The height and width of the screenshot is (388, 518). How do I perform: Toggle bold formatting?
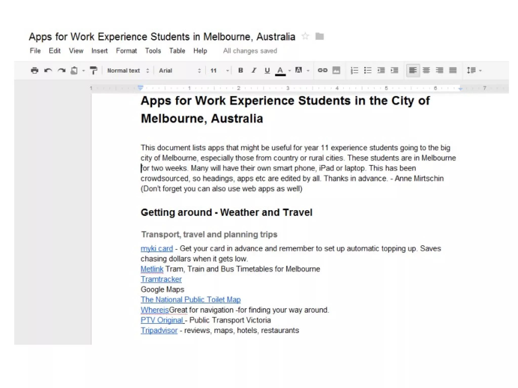241,70
